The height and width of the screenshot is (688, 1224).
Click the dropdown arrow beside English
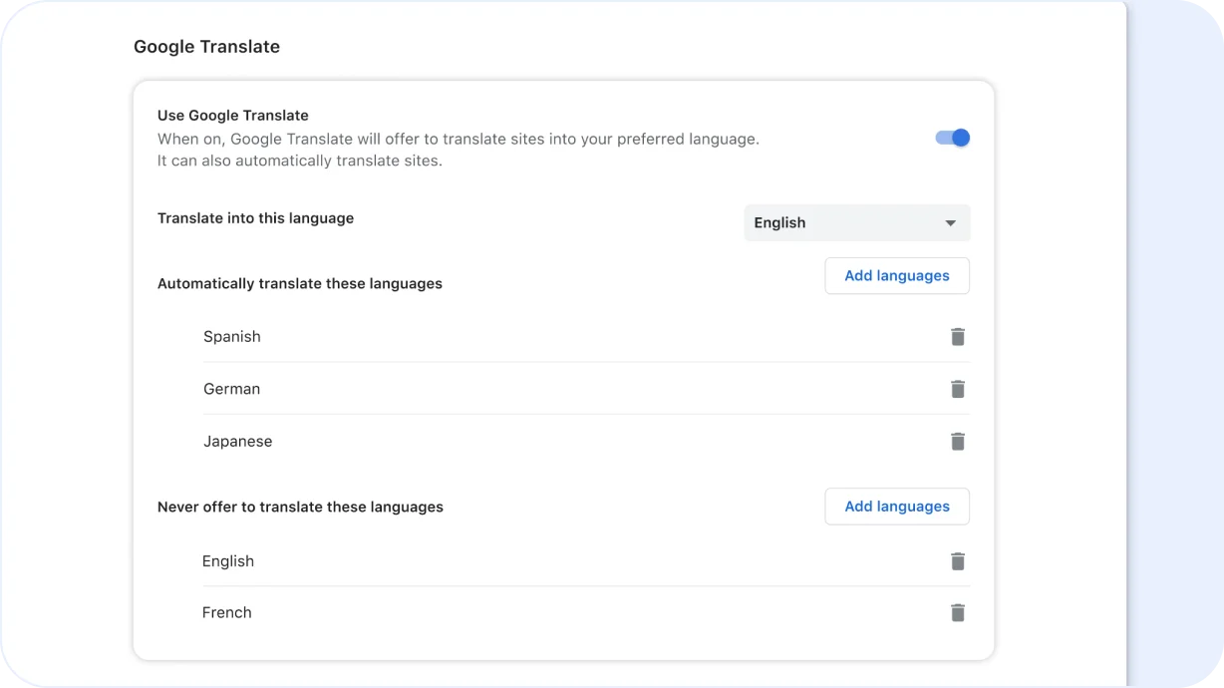(950, 222)
